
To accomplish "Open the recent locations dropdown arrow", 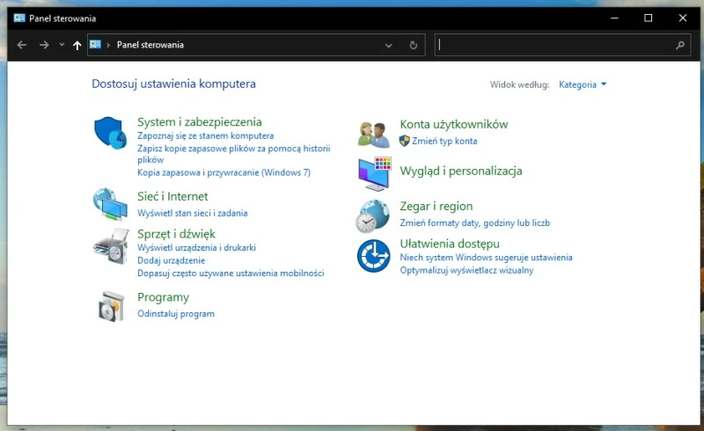I will click(x=62, y=45).
